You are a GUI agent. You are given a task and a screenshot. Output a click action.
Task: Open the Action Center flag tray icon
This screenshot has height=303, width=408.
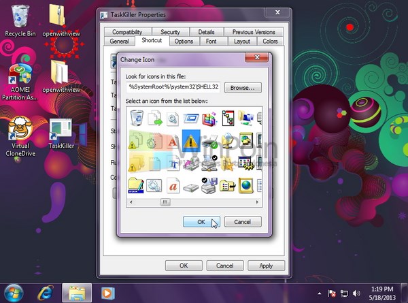332,293
